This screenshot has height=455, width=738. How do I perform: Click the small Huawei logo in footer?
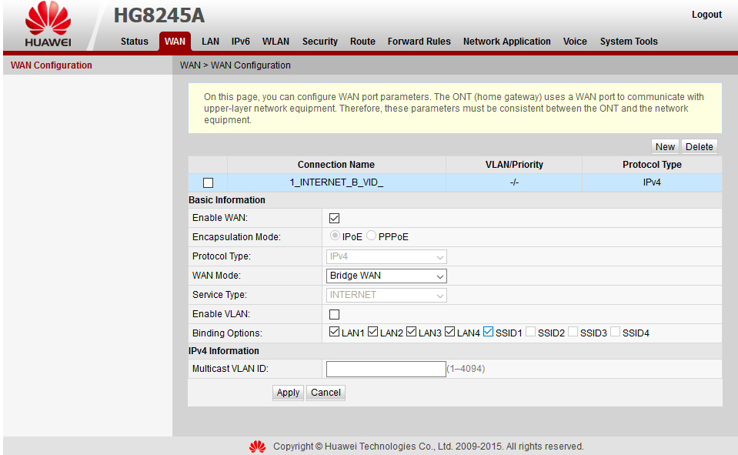click(x=258, y=447)
